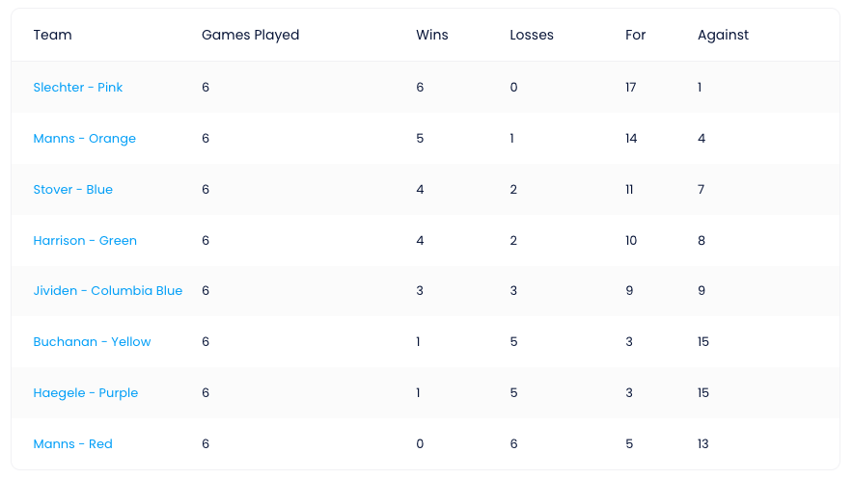
Task: Click the Losses column header
Action: tap(532, 35)
